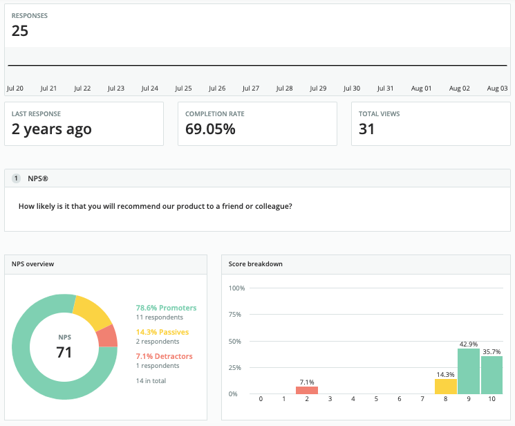Click the recommend our product question text
This screenshot has width=515, height=426.
155,206
